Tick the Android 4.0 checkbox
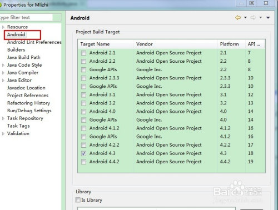 coord(83,112)
